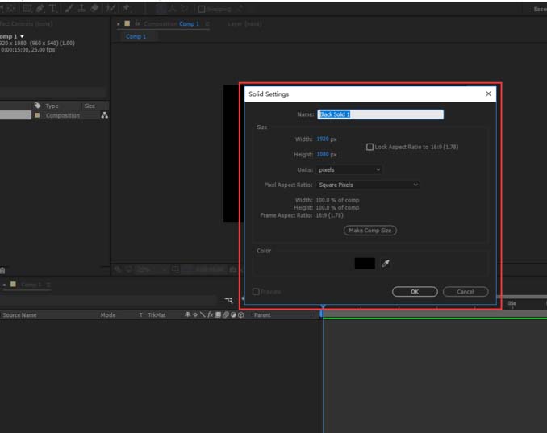The width and height of the screenshot is (547, 433).
Task: Enable Lock Aspect Ratio to 16:9 checkbox
Action: click(370, 147)
